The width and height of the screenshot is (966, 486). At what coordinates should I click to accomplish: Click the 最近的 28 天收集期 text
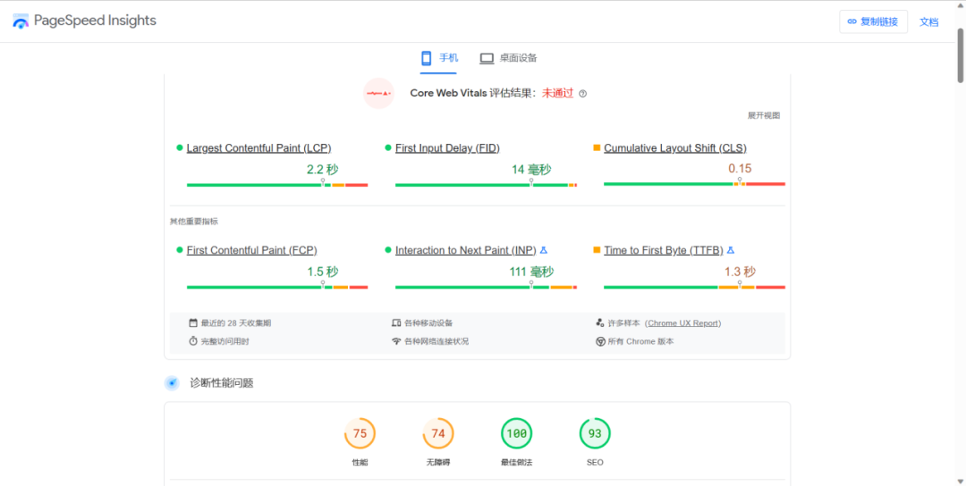(x=236, y=323)
